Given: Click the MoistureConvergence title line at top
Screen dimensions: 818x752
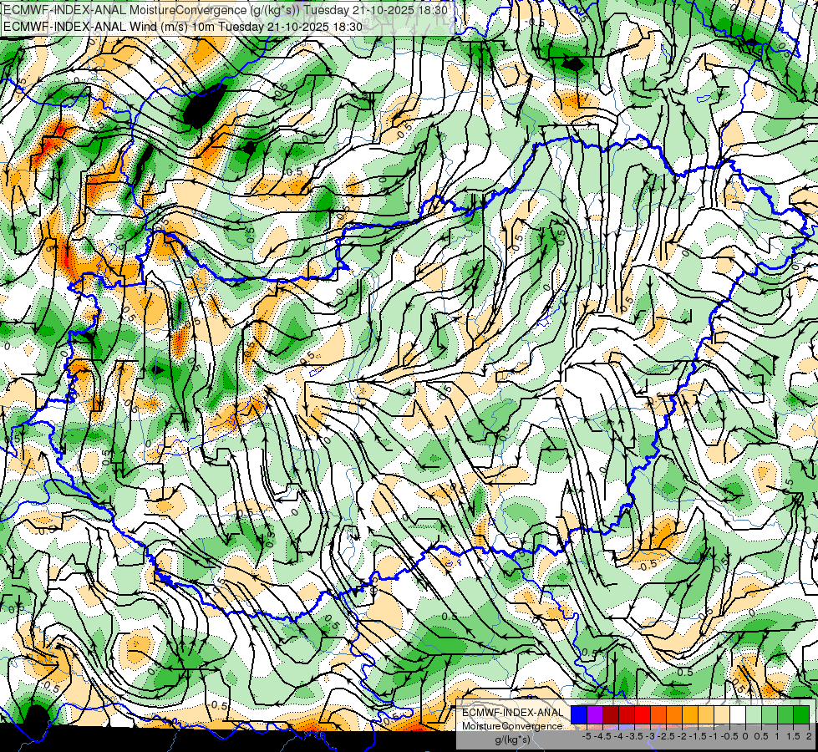Looking at the screenshot, I should tap(225, 10).
